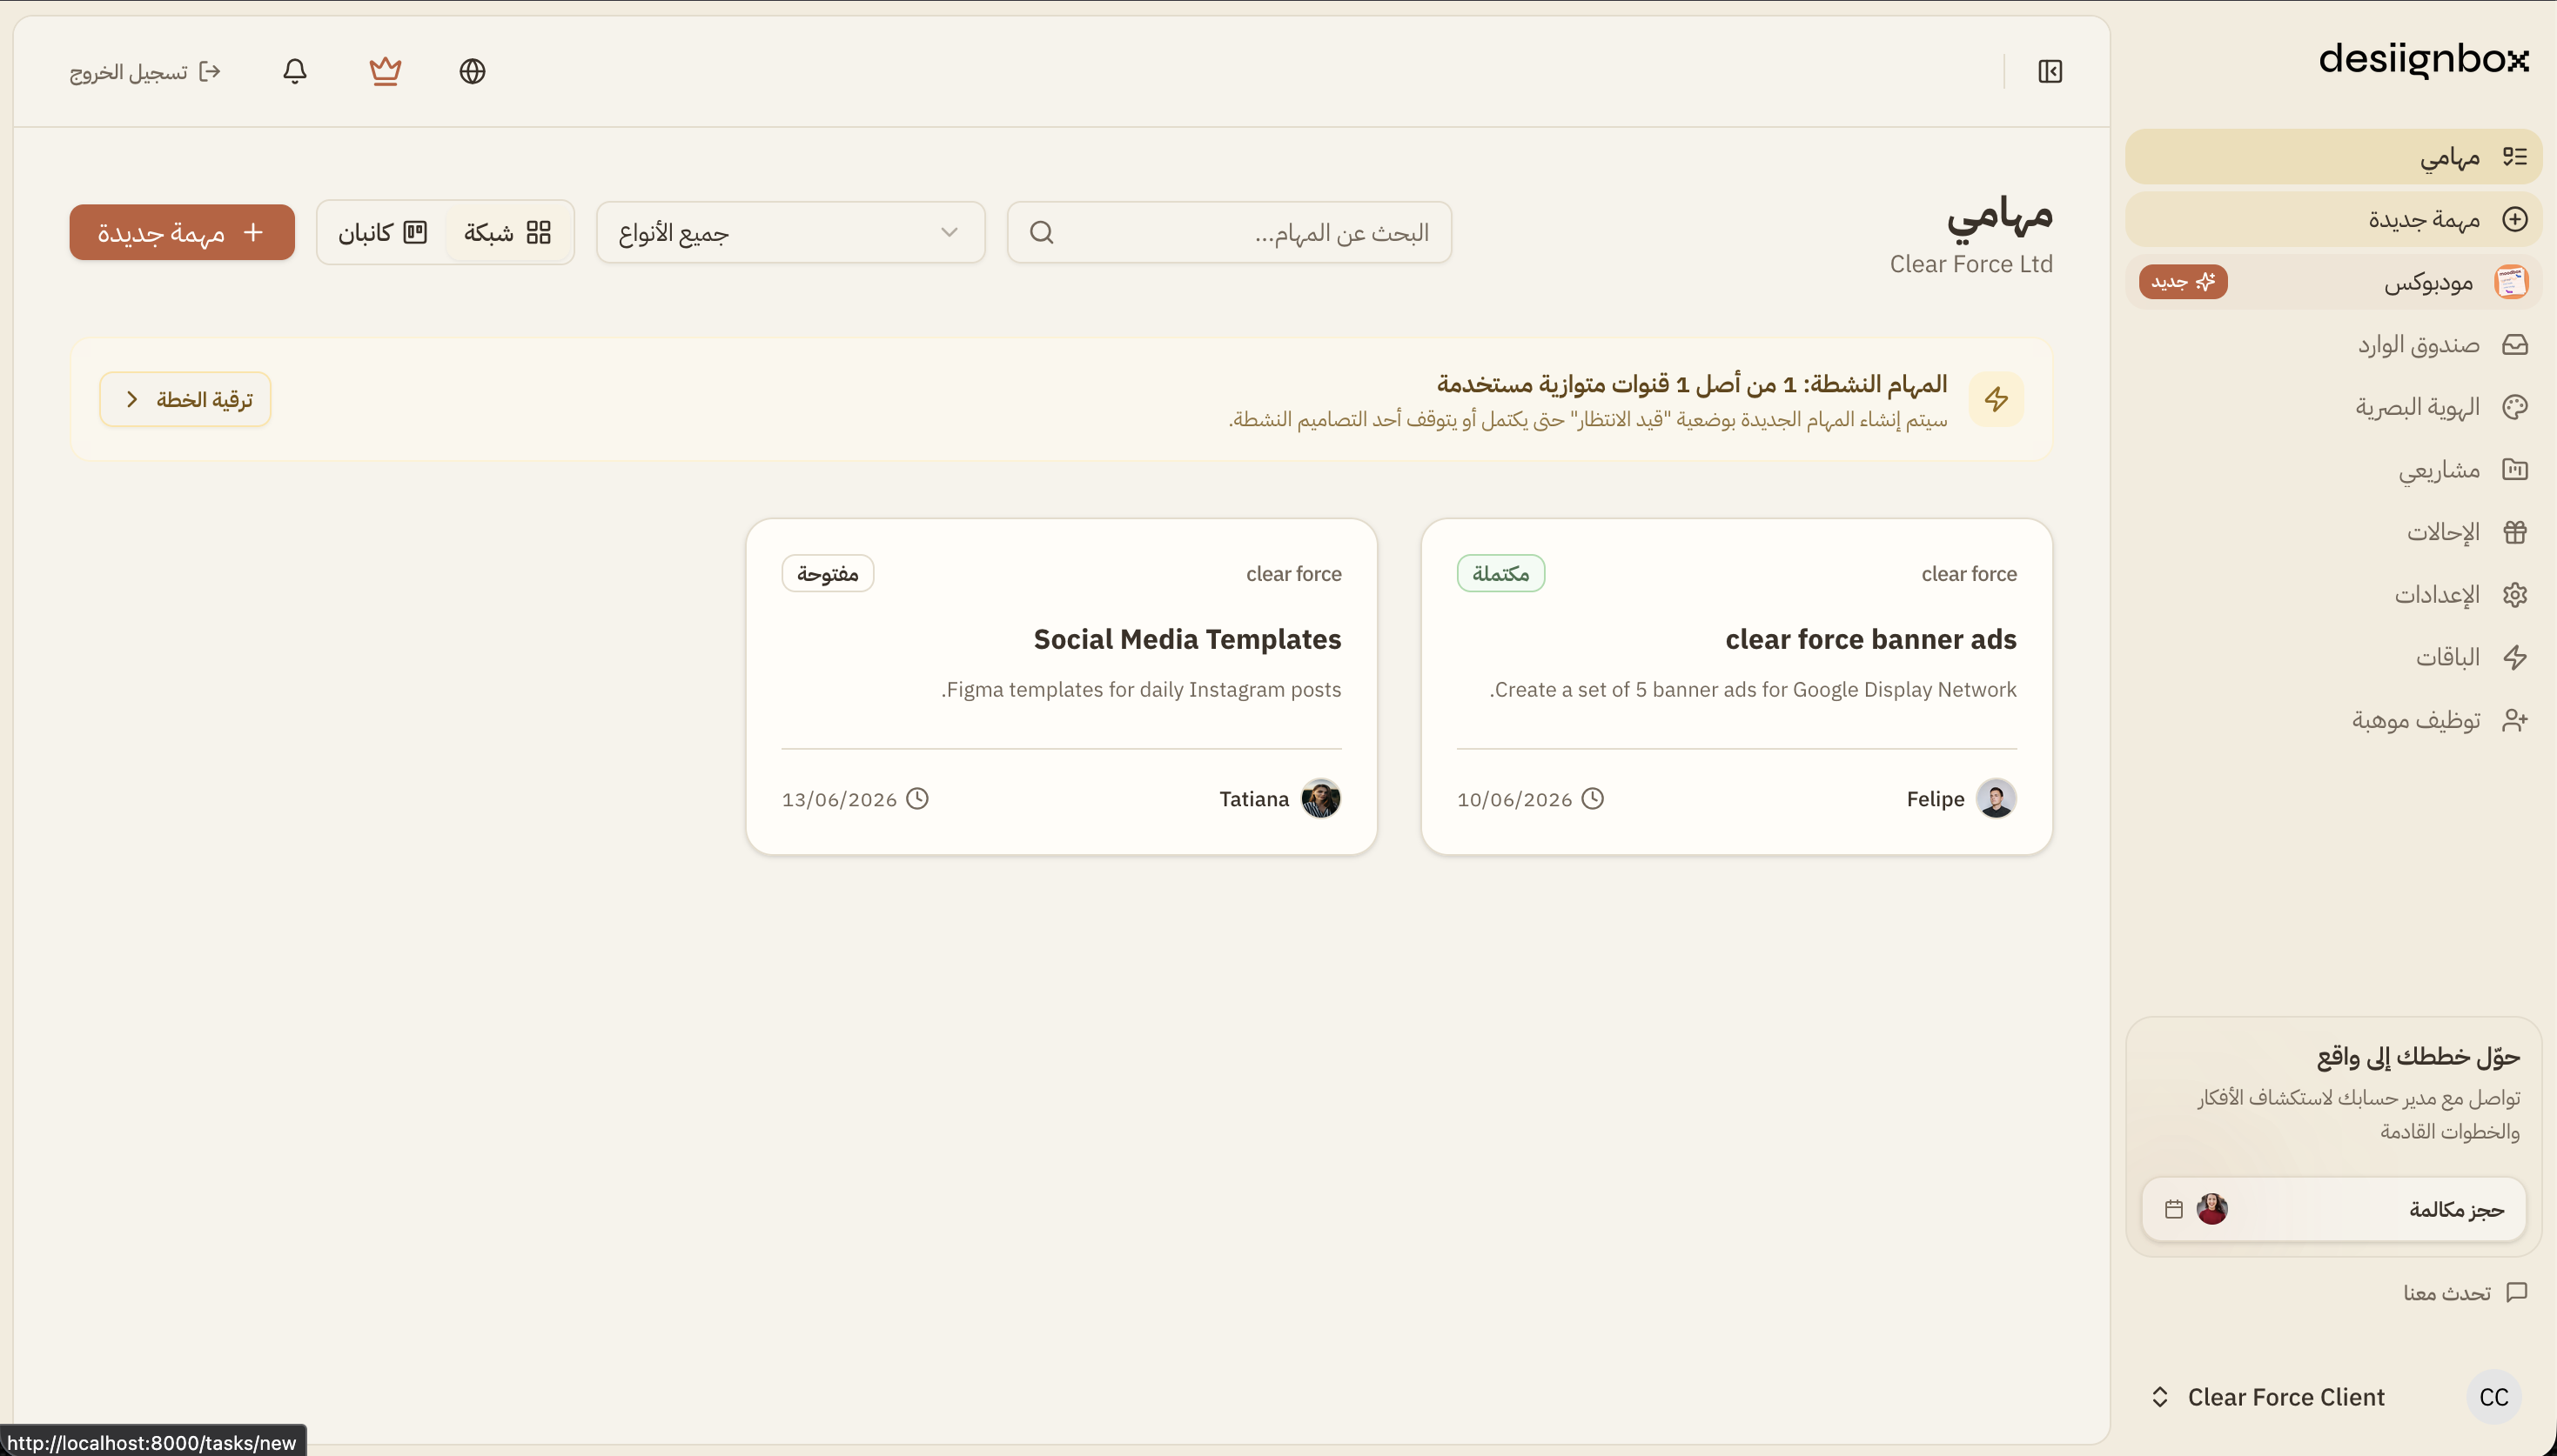Screen dimensions: 2557x1456
Task: Click the lightning plans icon in sidebar
Action: [x=2515, y=657]
